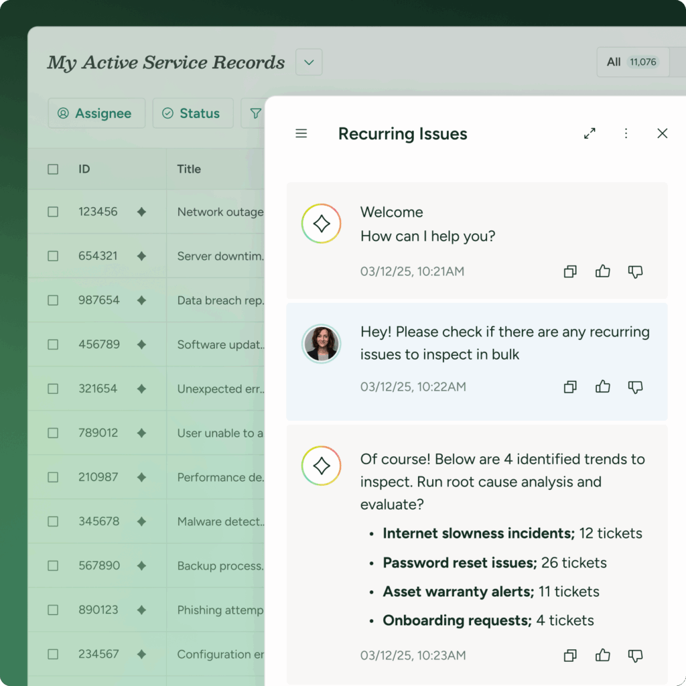Copy the 10:23AM trends response

coord(570,655)
